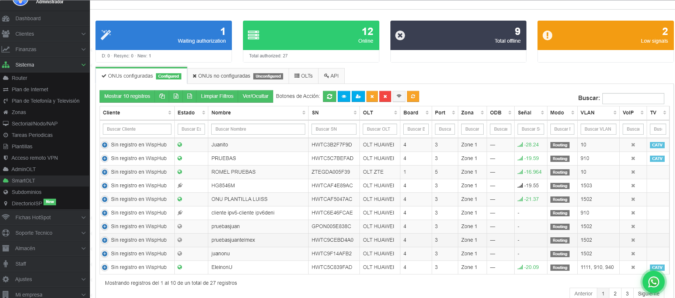675x298 pixels.
Task: Click the gray status icon in pruebasjuan row
Action: tap(180, 226)
